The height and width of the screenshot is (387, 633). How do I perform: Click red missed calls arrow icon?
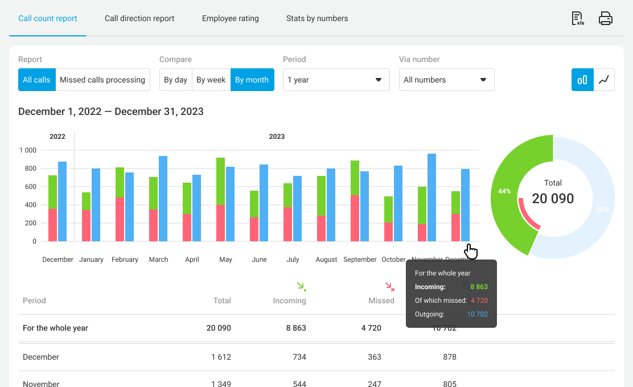[x=389, y=286]
